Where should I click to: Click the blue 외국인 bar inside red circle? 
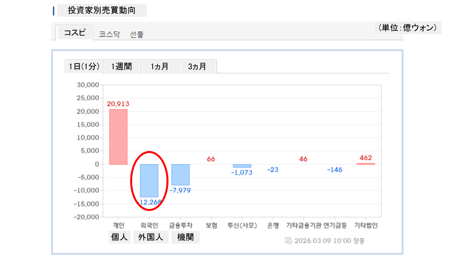click(x=149, y=180)
